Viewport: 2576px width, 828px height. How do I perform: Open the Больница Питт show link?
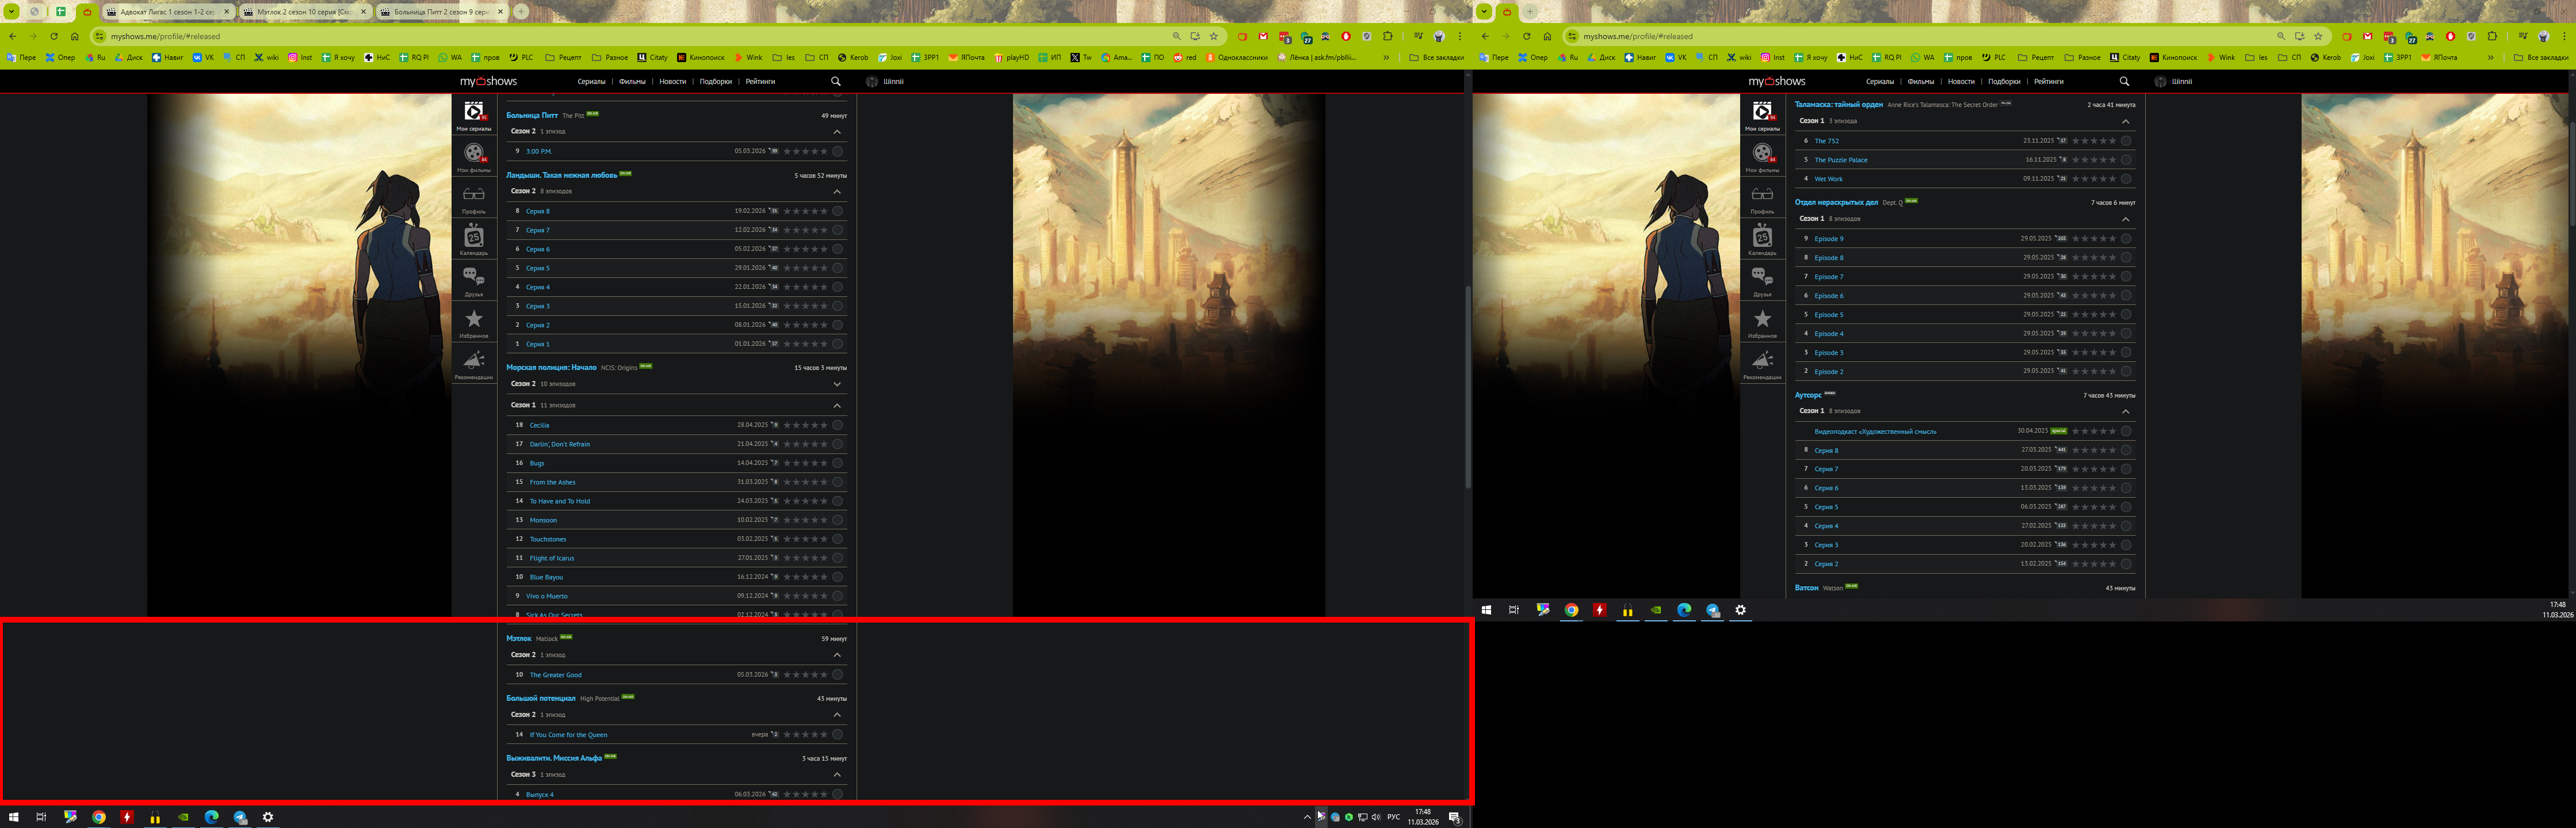532,115
